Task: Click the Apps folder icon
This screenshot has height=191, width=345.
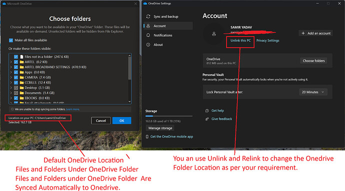Action: 22,72
